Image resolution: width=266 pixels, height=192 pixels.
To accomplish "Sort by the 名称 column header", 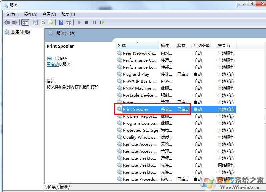I will (137, 45).
